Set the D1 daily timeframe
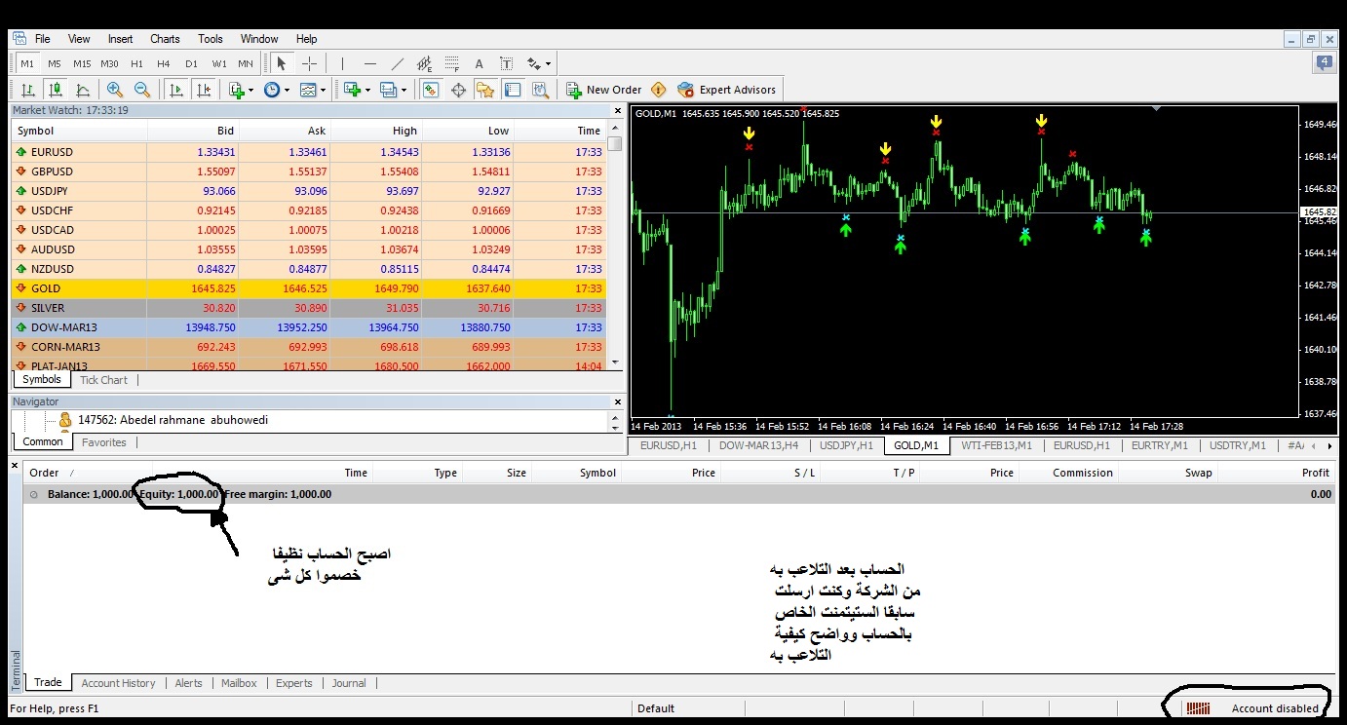 pos(191,63)
